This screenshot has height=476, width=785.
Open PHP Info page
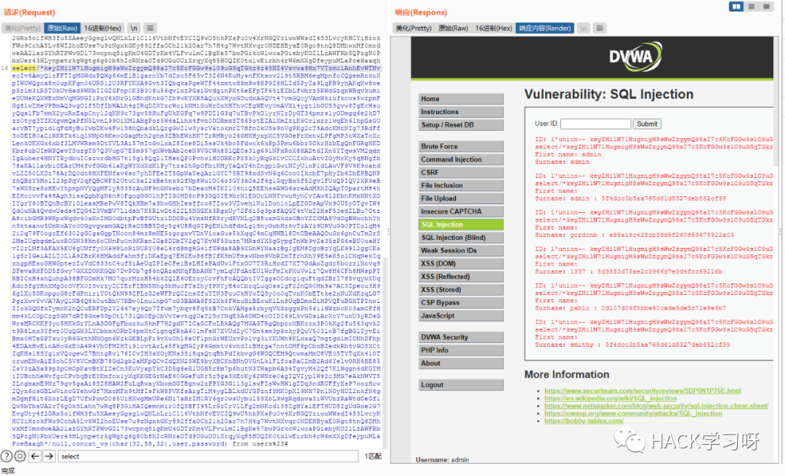[x=461, y=350]
